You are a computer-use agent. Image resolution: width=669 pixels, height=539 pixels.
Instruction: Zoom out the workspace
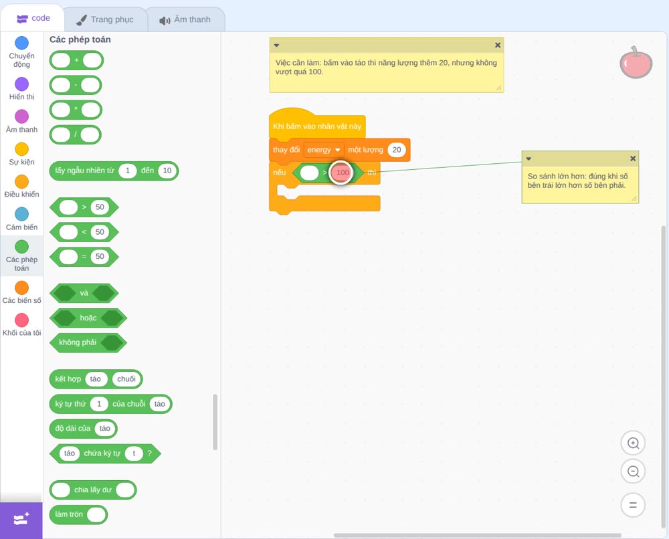click(633, 471)
